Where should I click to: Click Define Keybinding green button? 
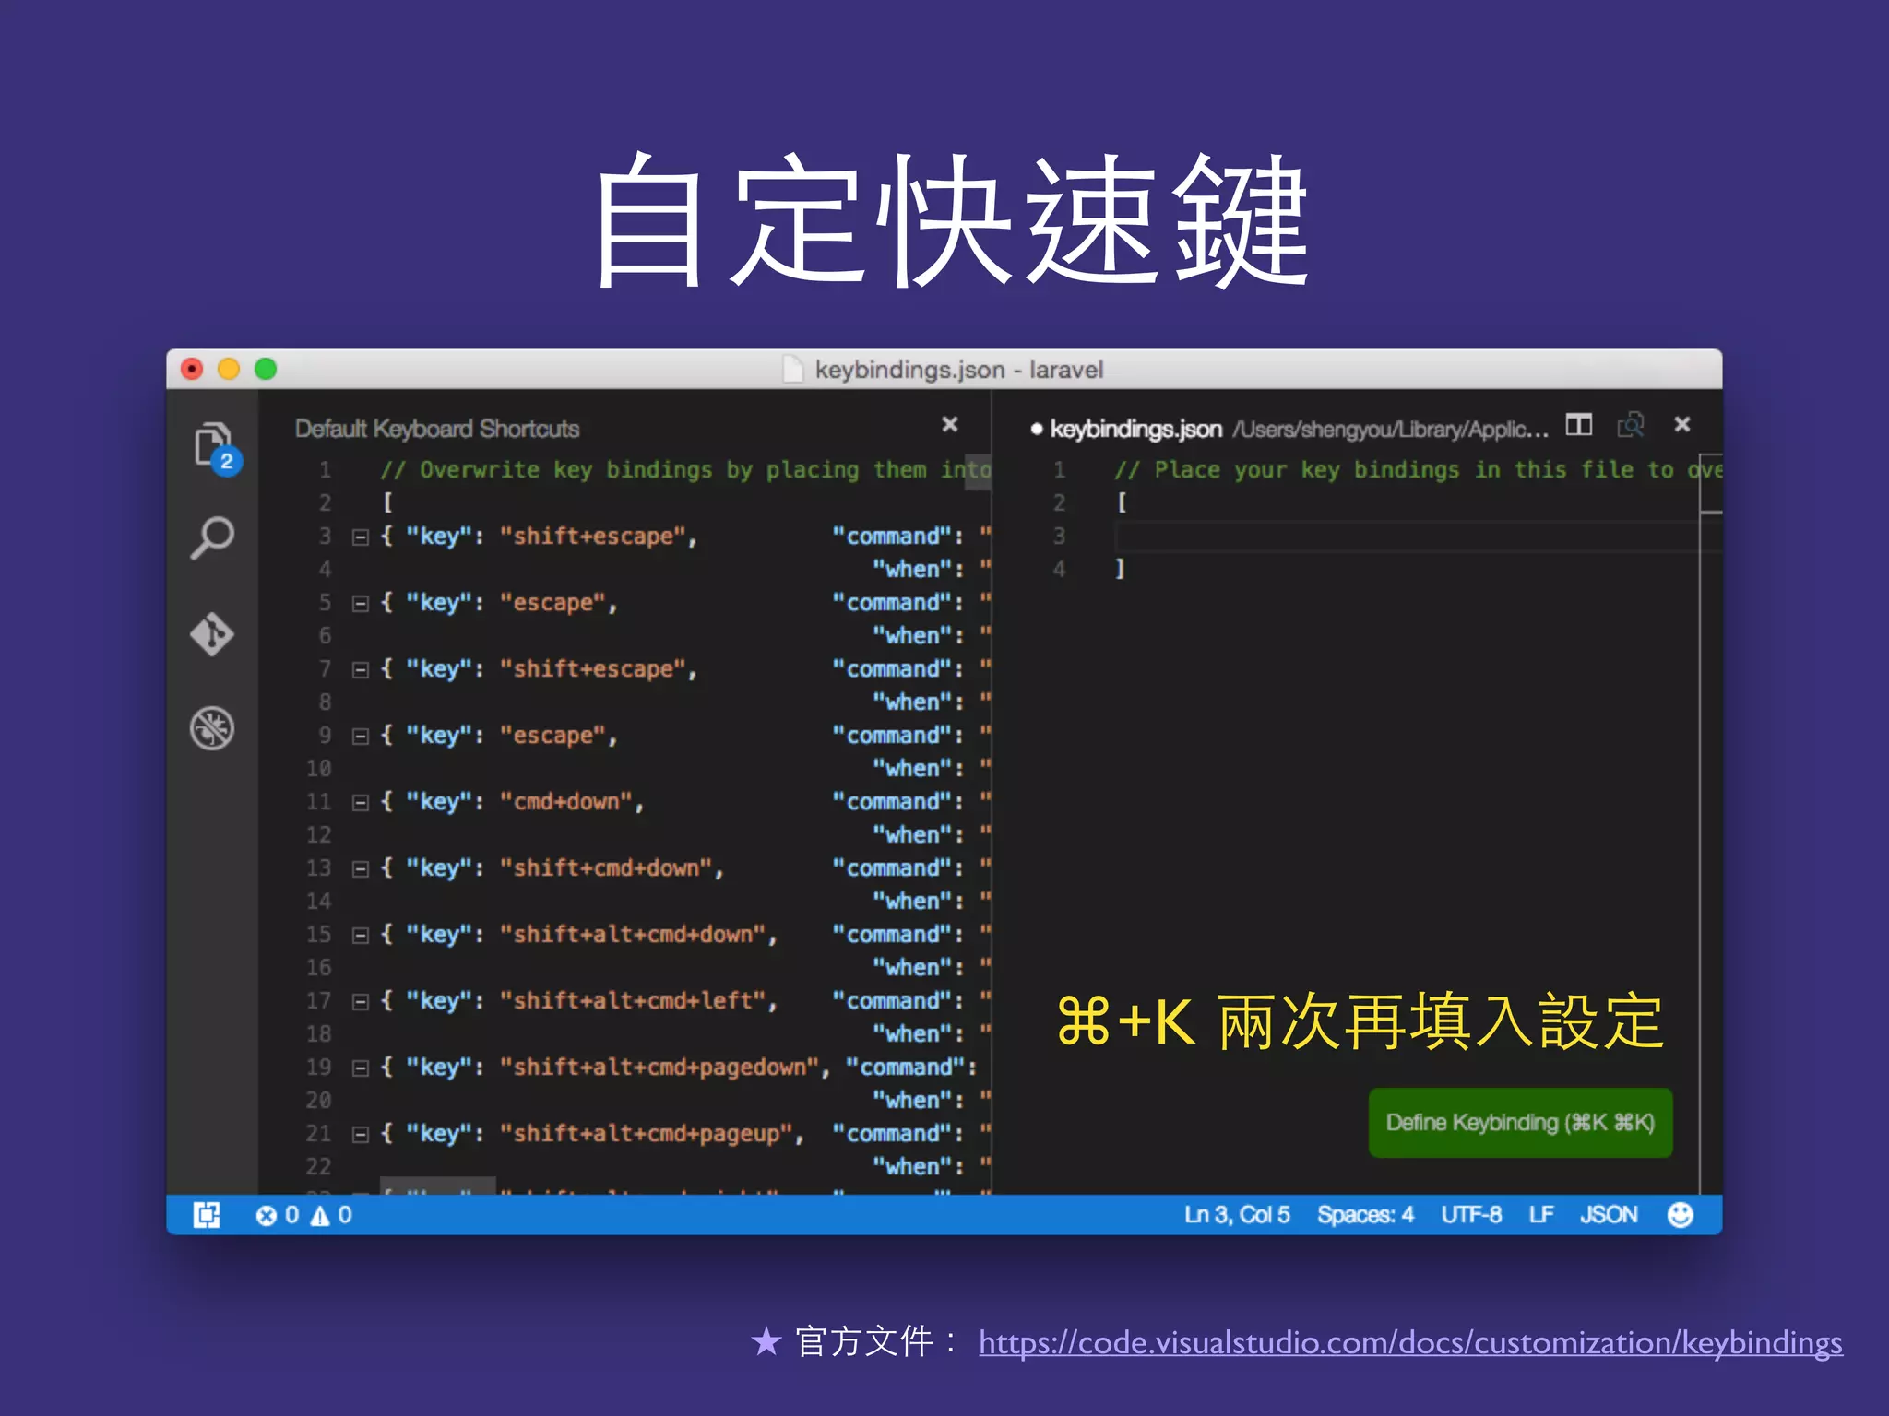1520,1123
